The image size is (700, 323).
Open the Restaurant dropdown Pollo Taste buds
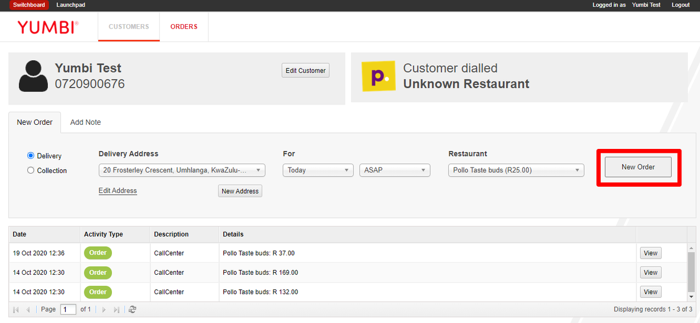coord(516,170)
